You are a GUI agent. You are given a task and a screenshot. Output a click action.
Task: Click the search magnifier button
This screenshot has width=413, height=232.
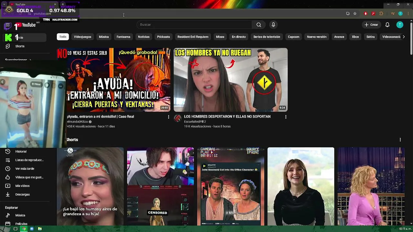click(258, 25)
